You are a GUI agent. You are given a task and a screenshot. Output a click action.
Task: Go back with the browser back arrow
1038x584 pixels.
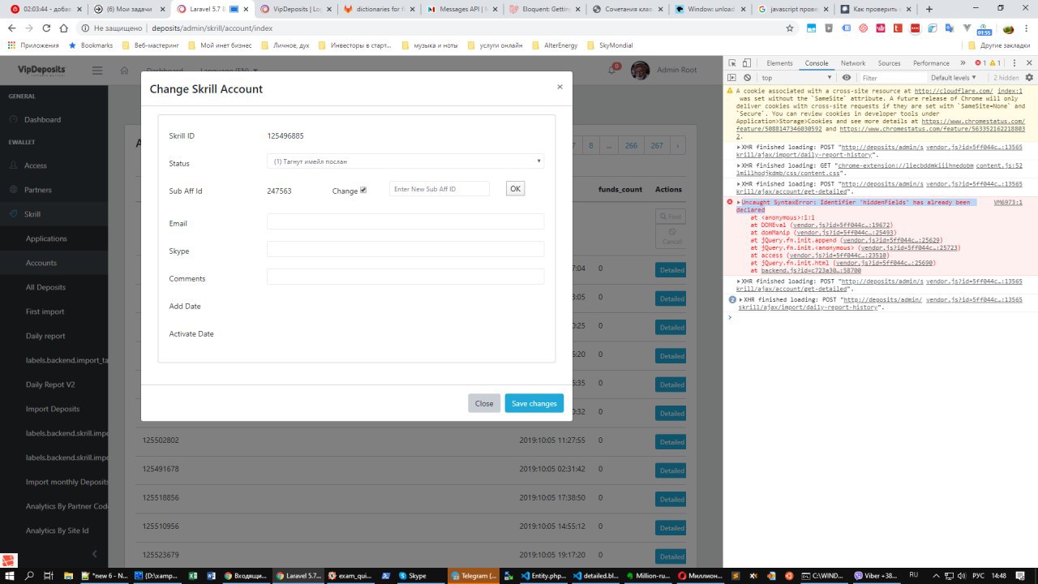pyautogui.click(x=12, y=28)
